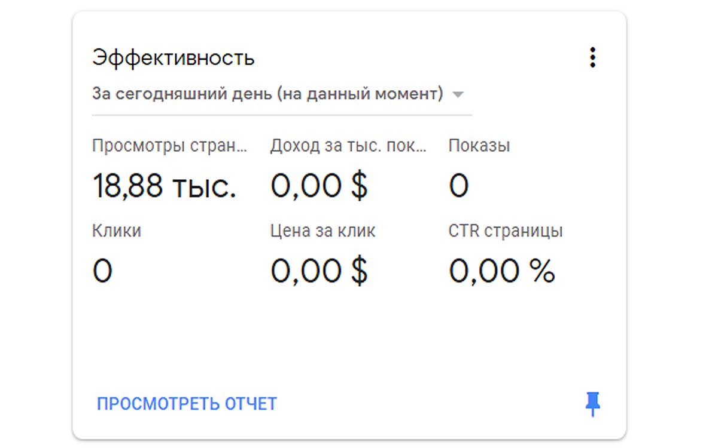Pin the Эффективность card with pin icon
The height and width of the screenshot is (448, 718).
592,404
